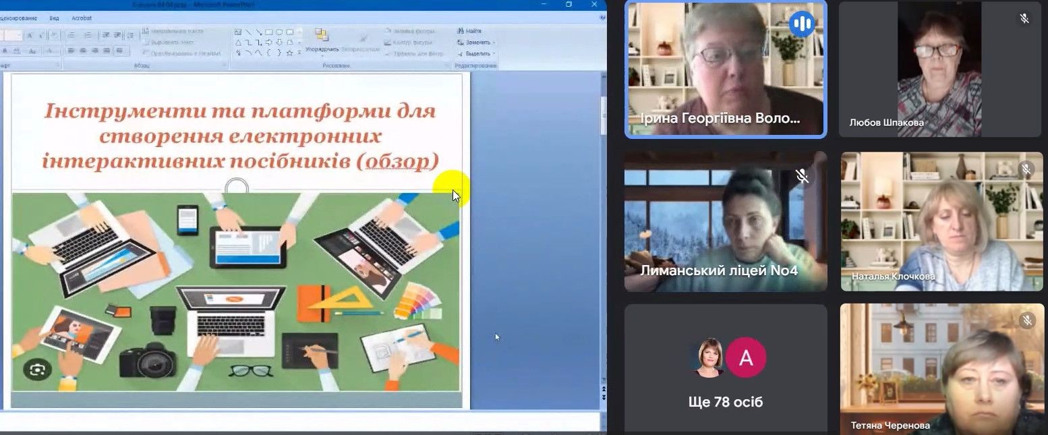Click Преобразовать в SmartArt button
The width and height of the screenshot is (1048, 435).
[182, 53]
